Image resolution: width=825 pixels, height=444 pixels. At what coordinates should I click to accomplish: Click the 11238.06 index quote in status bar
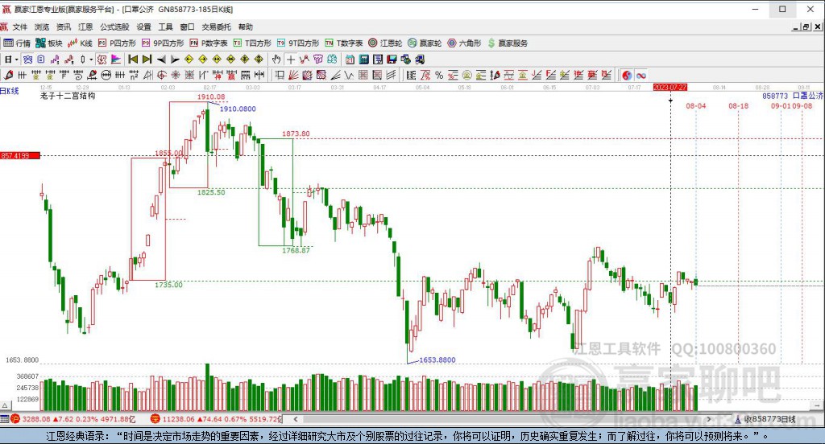(176, 419)
